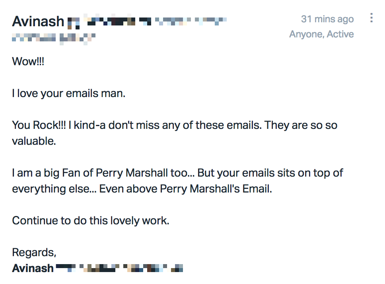Viewport: 385px width, 284px height.
Task: Select the "I love your emails man." sentence
Action: point(68,93)
